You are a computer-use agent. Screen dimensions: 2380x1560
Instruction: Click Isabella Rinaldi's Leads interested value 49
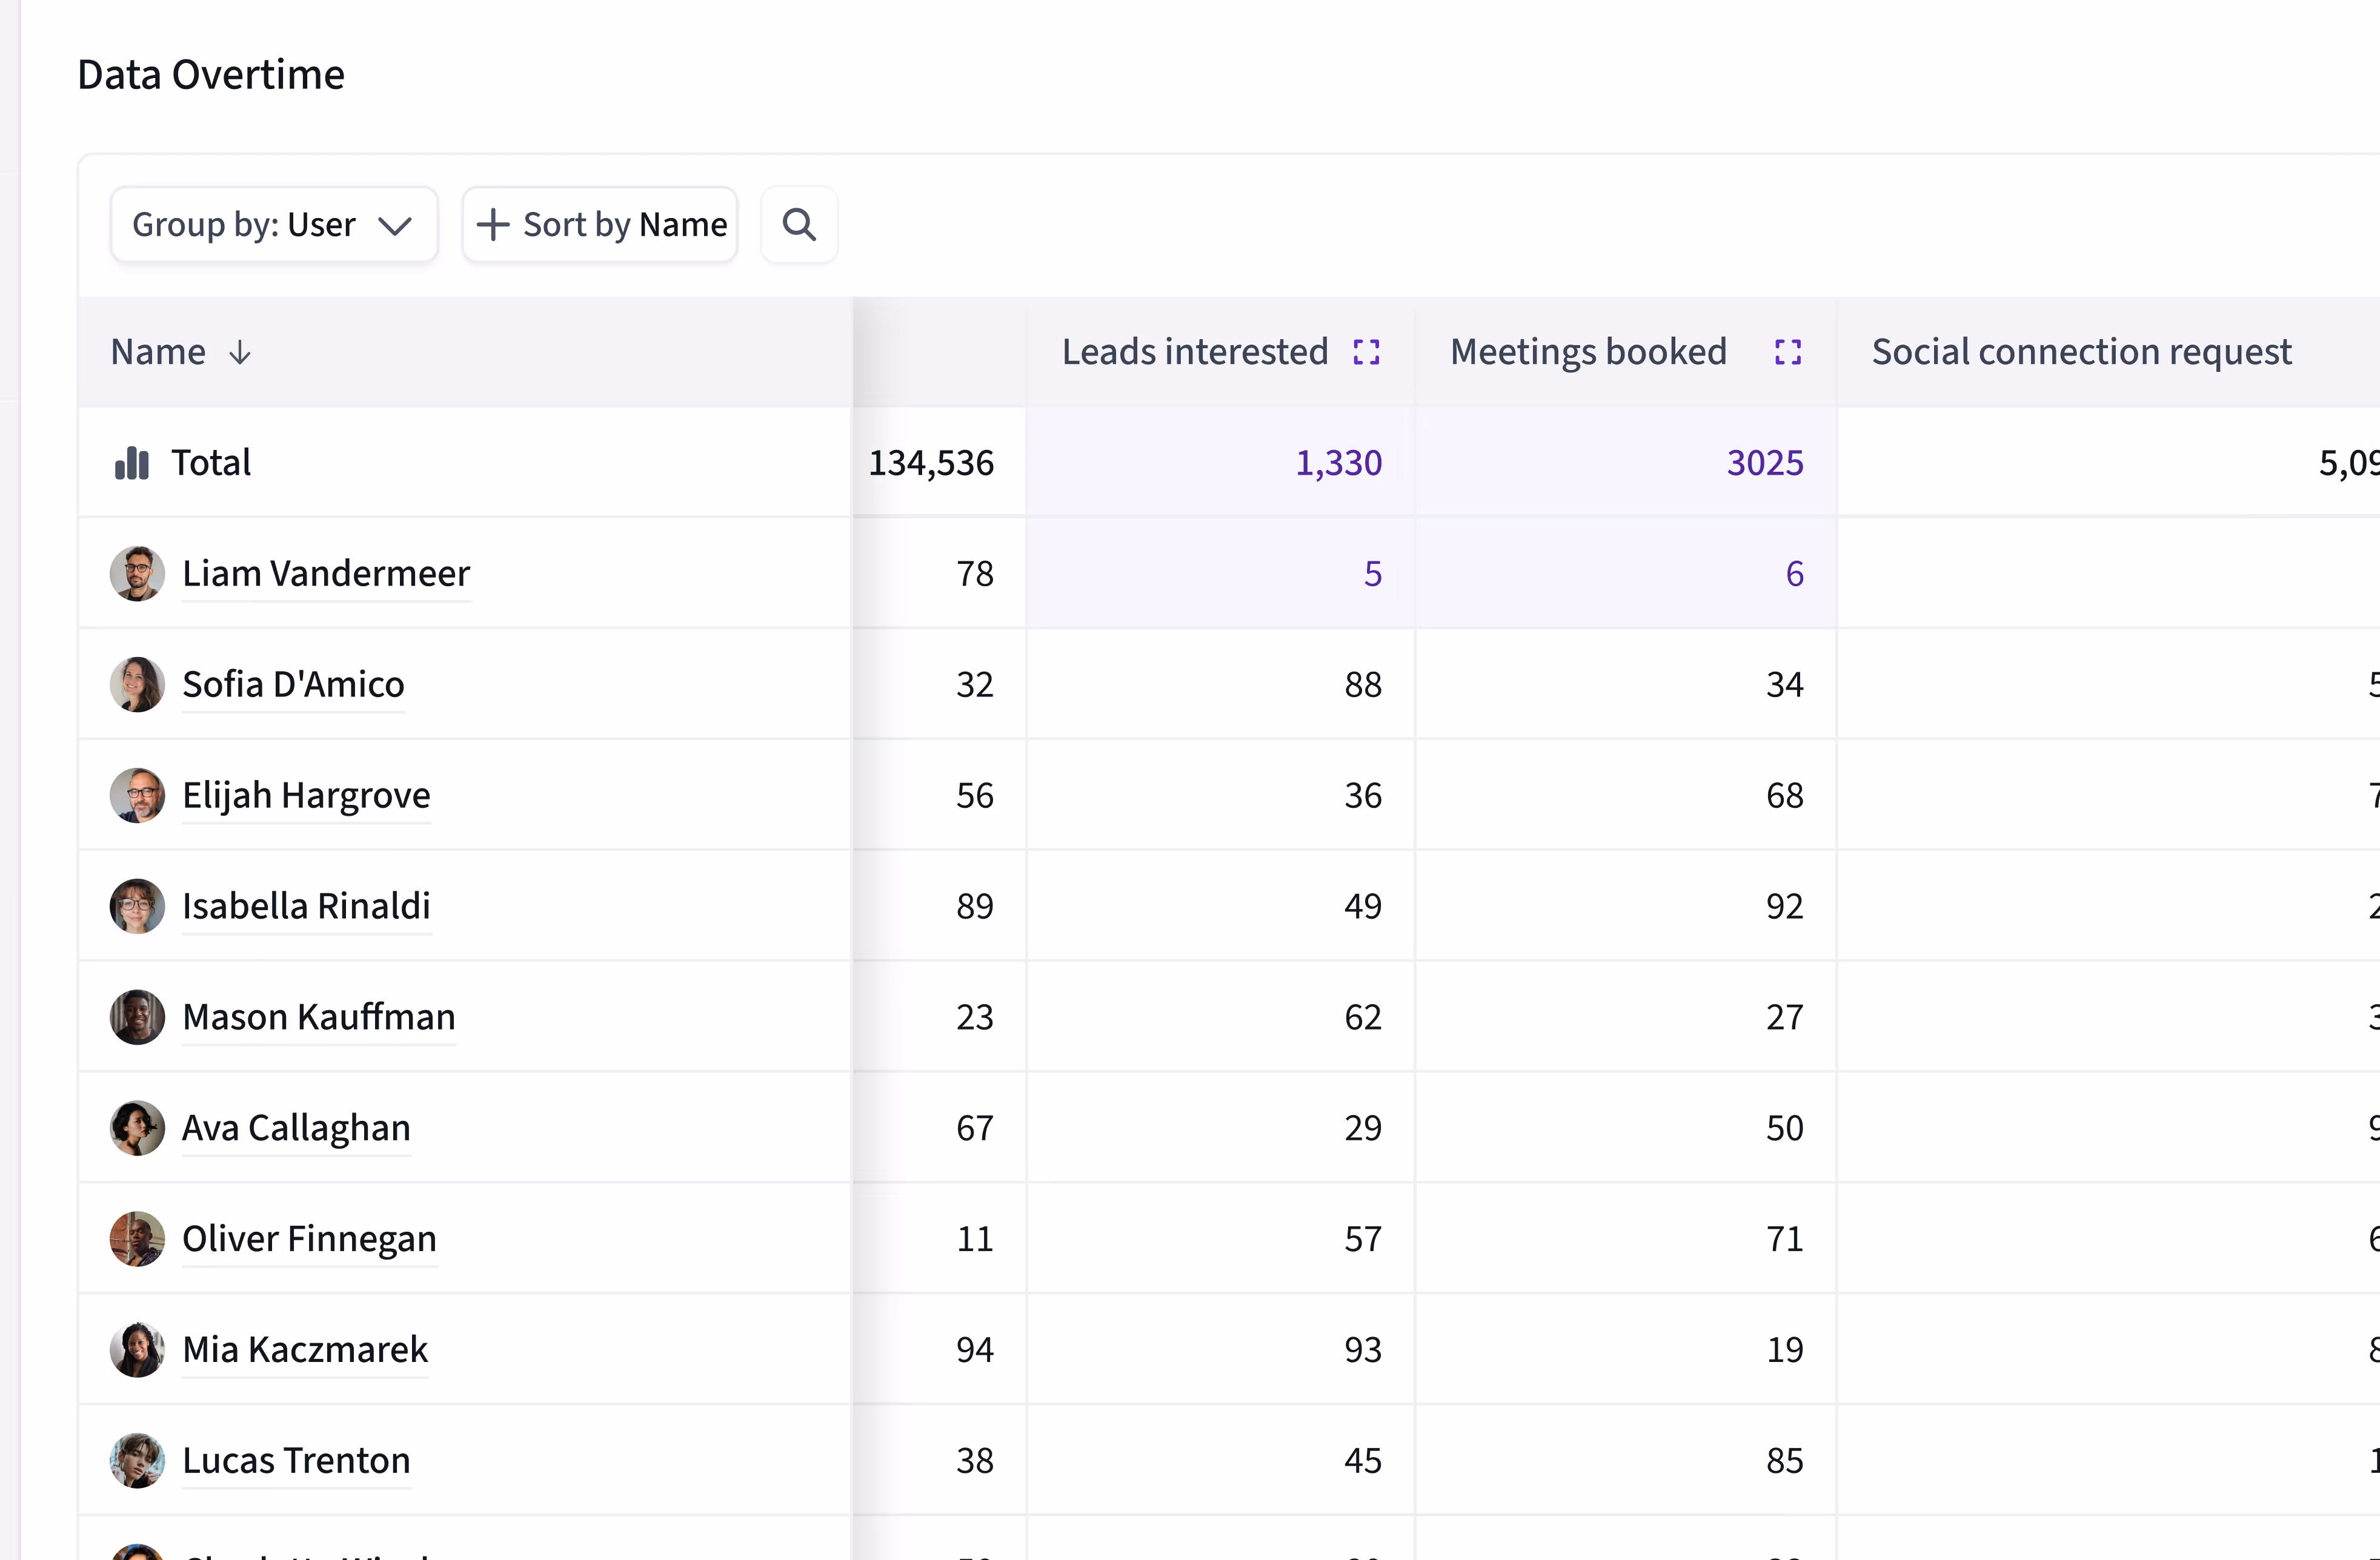(1363, 907)
